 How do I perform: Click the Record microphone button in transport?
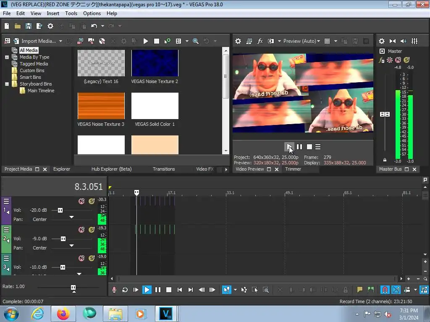tap(114, 290)
